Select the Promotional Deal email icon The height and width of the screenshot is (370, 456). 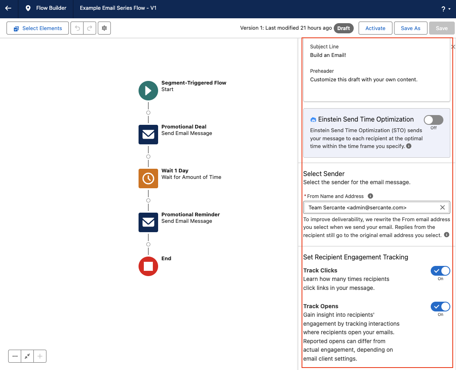click(x=148, y=134)
